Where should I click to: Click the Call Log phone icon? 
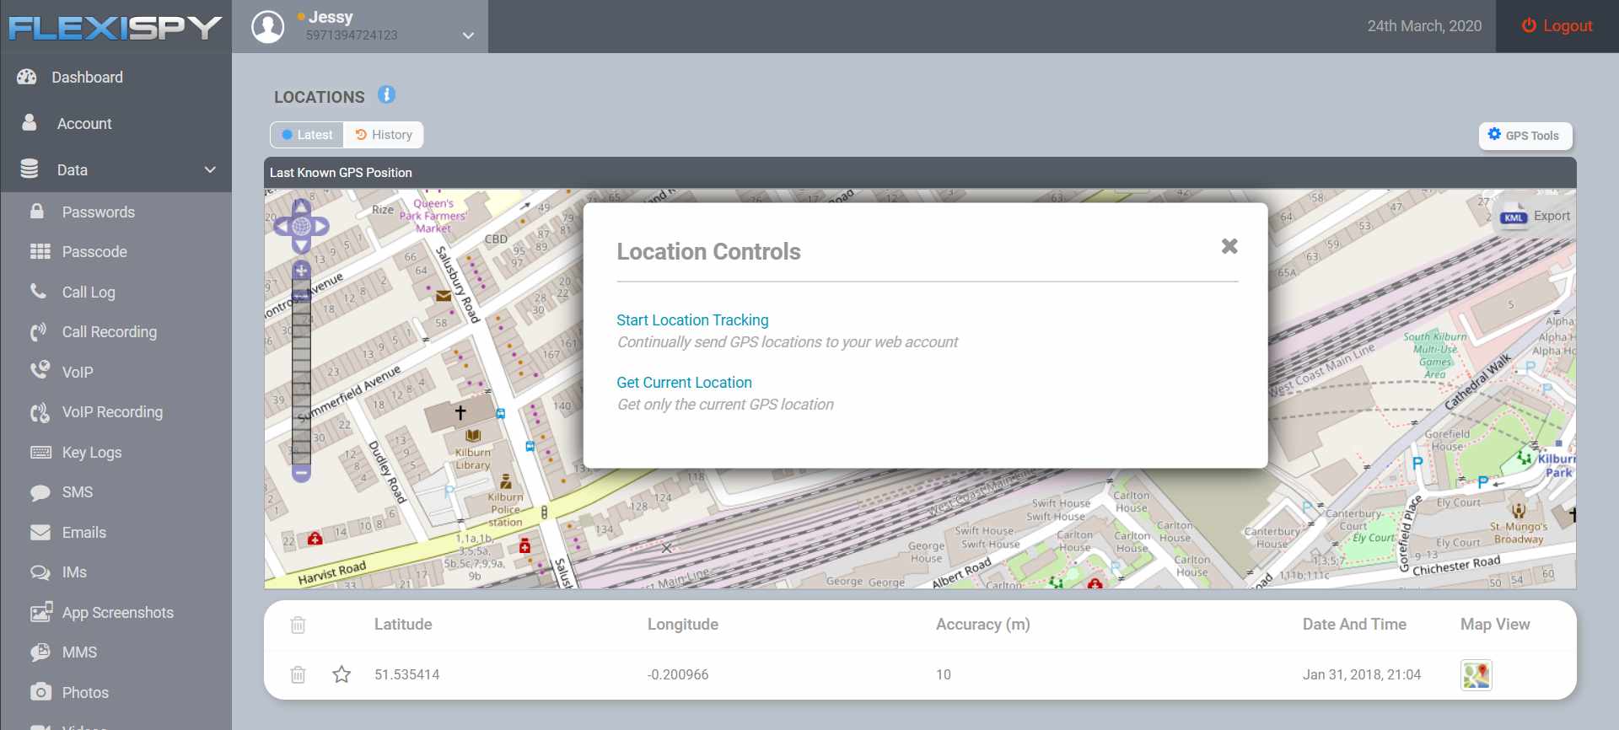click(x=38, y=292)
